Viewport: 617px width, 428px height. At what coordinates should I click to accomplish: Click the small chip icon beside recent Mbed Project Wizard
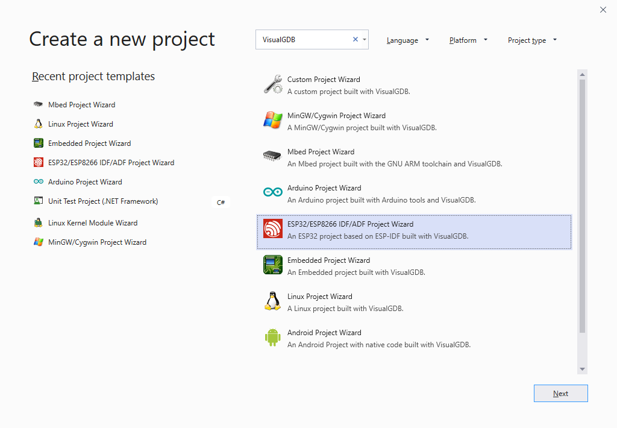38,104
